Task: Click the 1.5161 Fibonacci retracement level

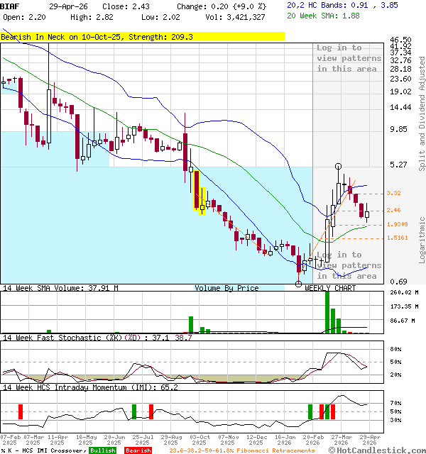Action: (397, 238)
